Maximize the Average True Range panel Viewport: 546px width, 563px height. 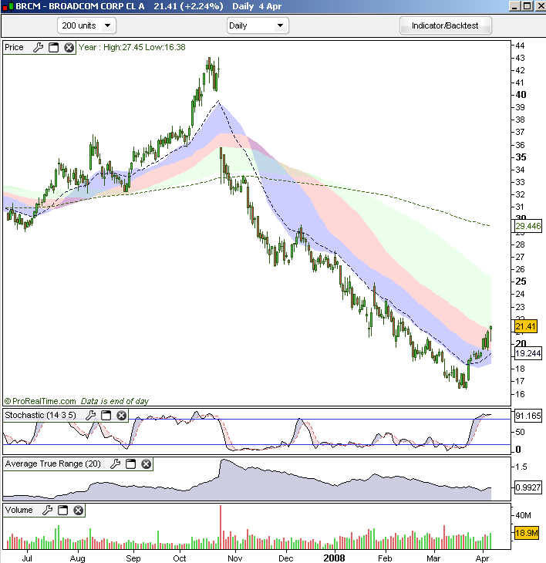130,464
